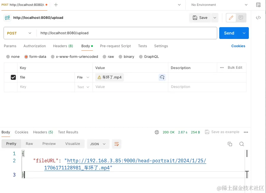This screenshot has width=266, height=193.
Task: Open the Pre-request Script tab
Action: coord(115,46)
